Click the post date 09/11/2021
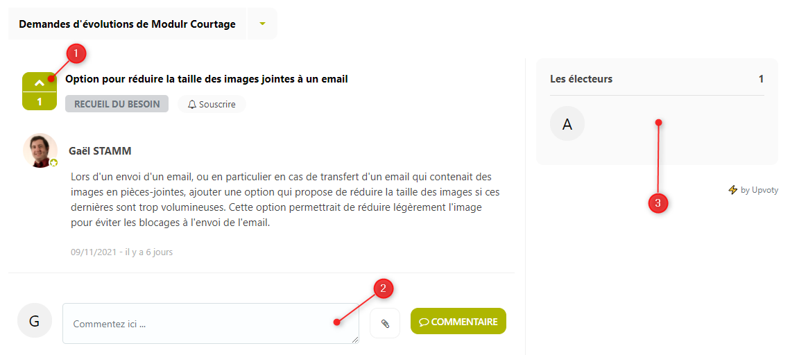The height and width of the screenshot is (355, 790). (92, 252)
